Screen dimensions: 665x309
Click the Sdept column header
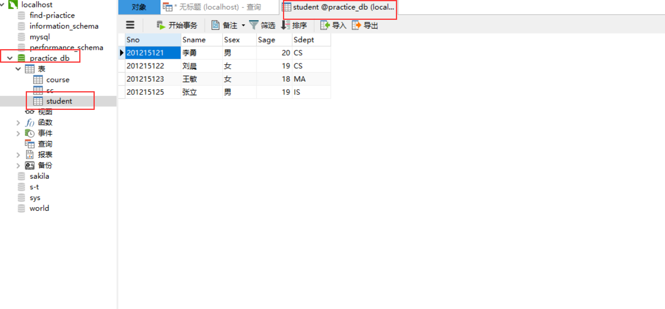click(x=311, y=40)
